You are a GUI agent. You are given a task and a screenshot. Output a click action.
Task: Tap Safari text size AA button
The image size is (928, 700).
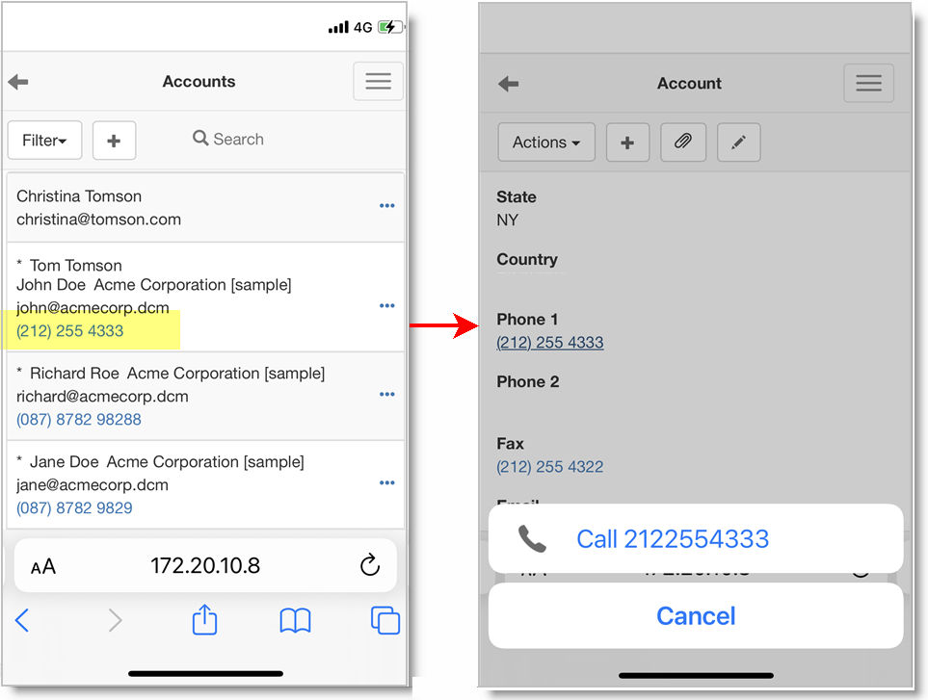43,566
